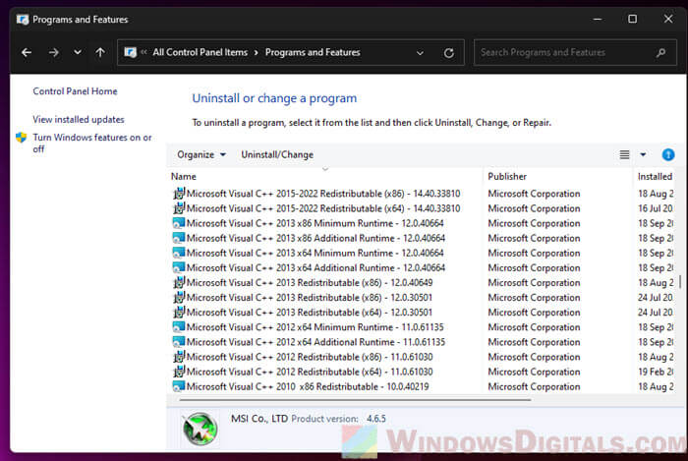Maximize the Programs and Features window
688x461 pixels.
click(632, 20)
